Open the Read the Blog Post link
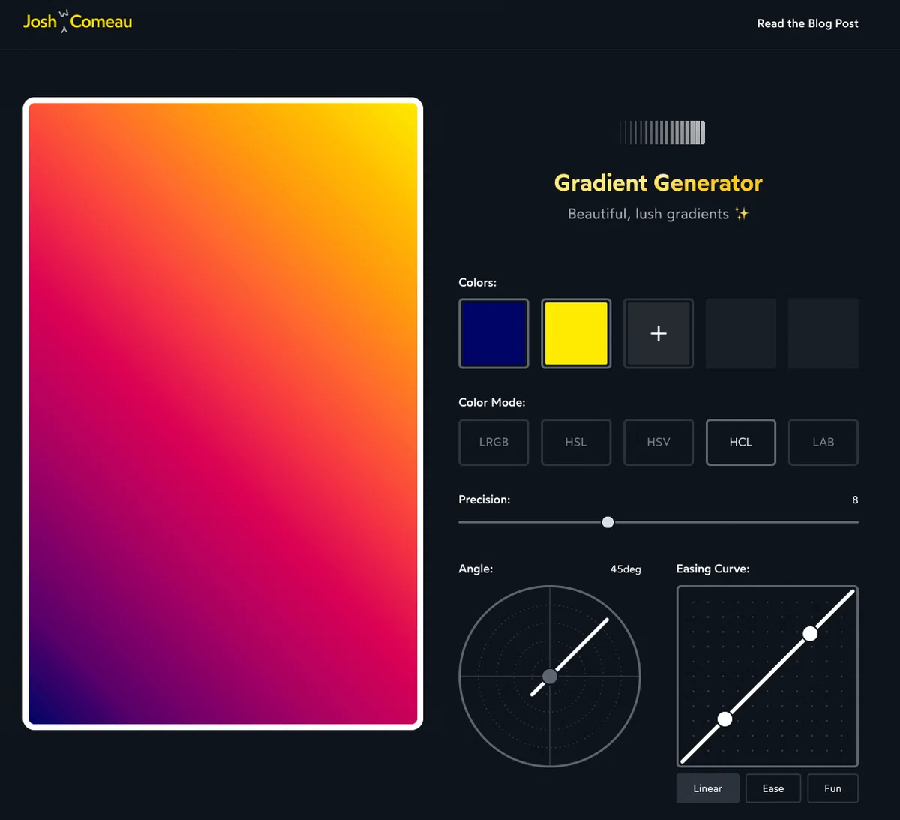 pyautogui.click(x=808, y=23)
